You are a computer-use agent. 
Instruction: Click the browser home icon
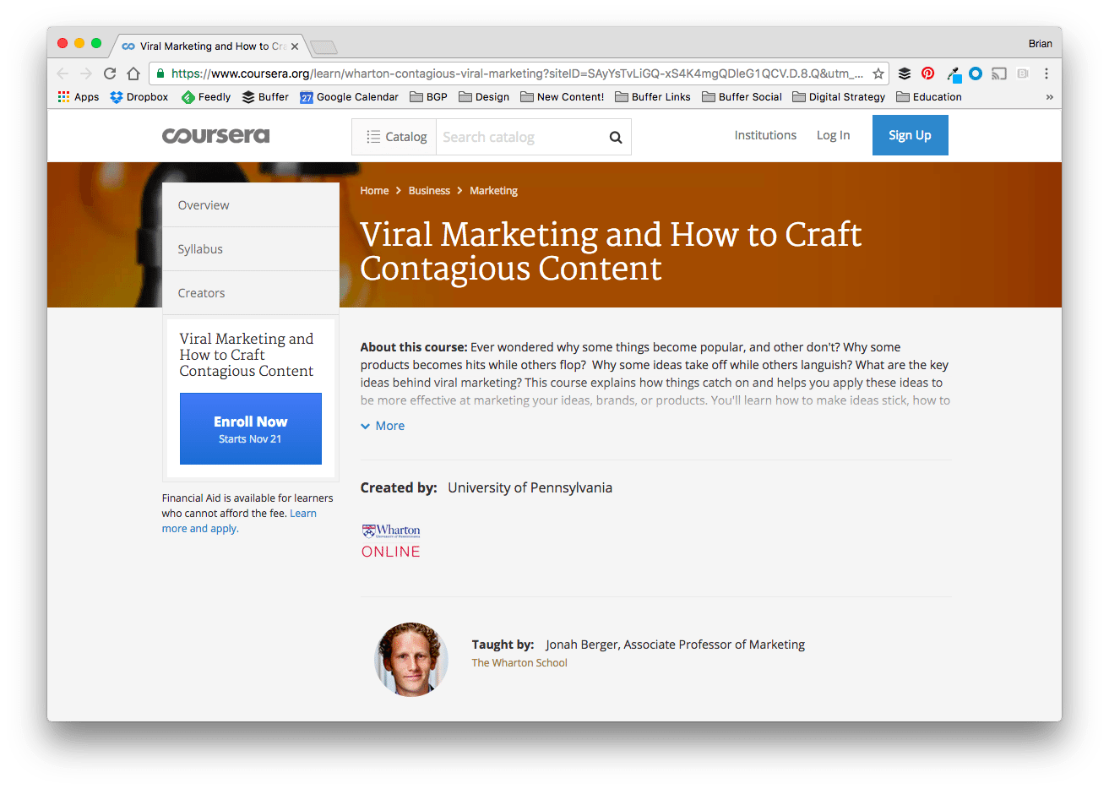click(x=133, y=73)
